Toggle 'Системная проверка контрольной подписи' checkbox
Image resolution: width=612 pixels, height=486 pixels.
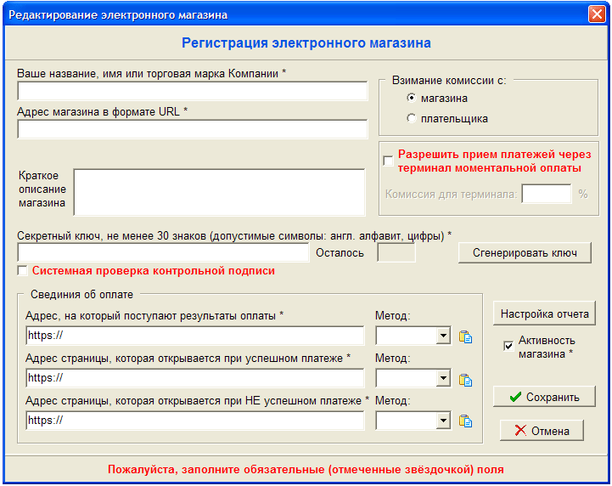click(x=23, y=271)
